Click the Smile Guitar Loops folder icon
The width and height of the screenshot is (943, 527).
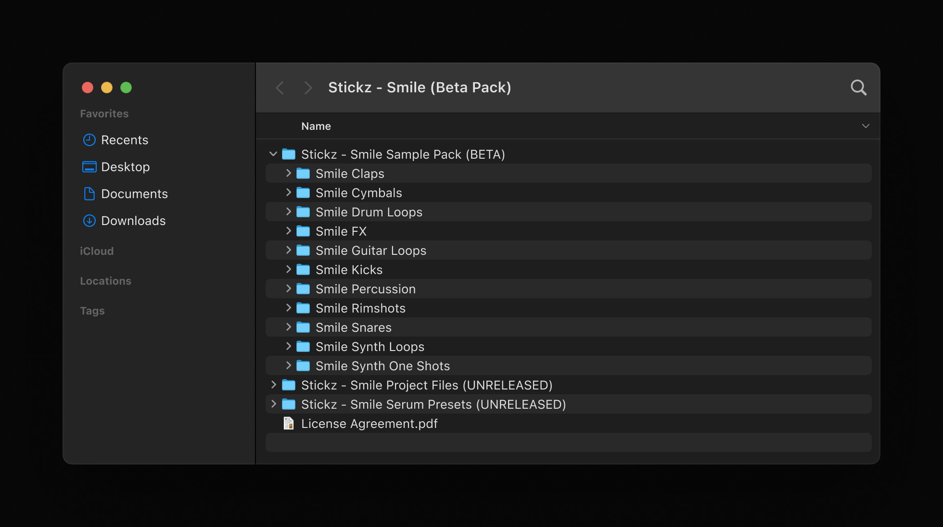tap(303, 250)
